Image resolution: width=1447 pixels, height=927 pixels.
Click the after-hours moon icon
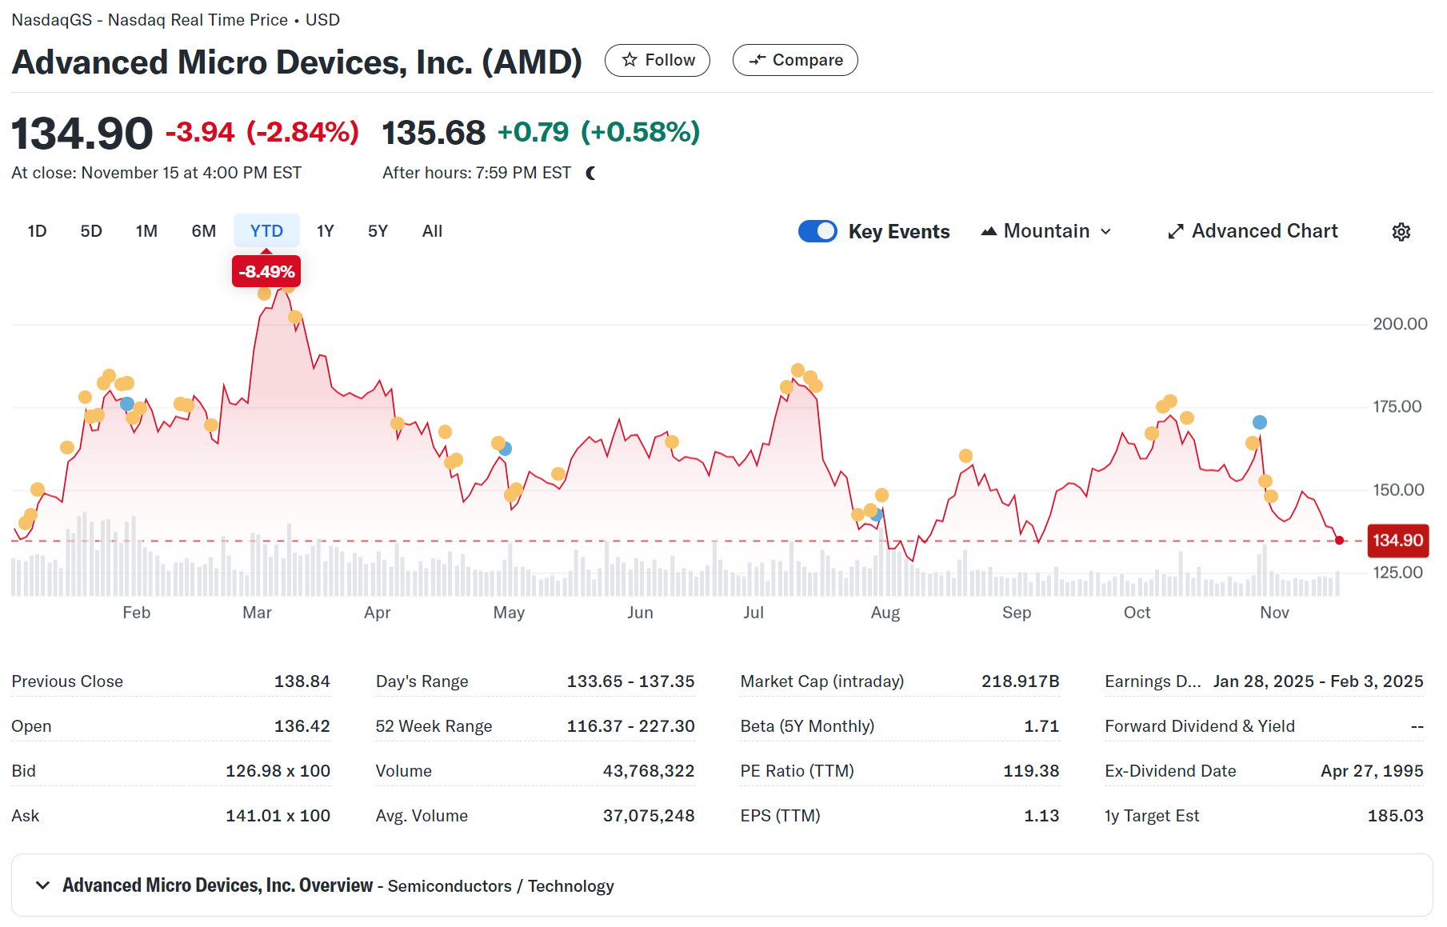[x=591, y=173]
